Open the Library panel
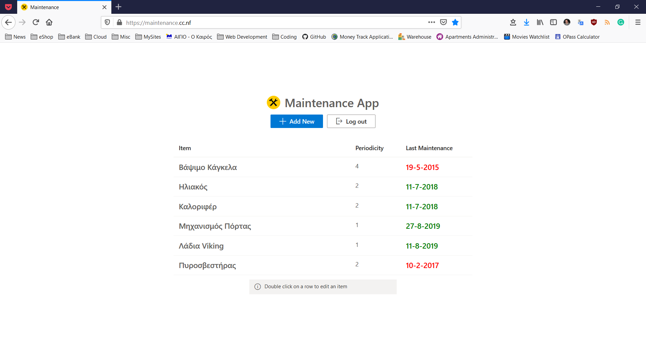This screenshot has width=646, height=346. (540, 22)
